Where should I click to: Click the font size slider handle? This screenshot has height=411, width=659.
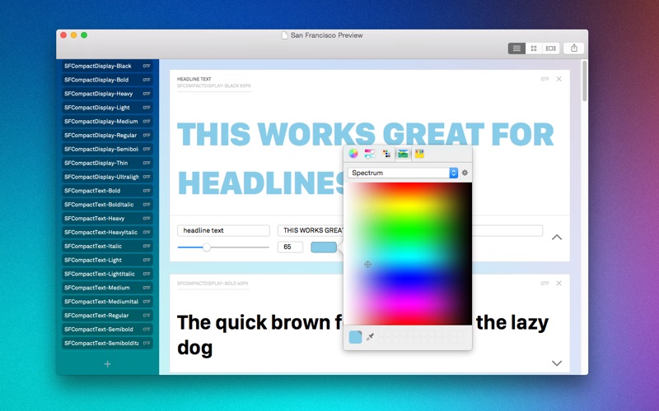[207, 247]
